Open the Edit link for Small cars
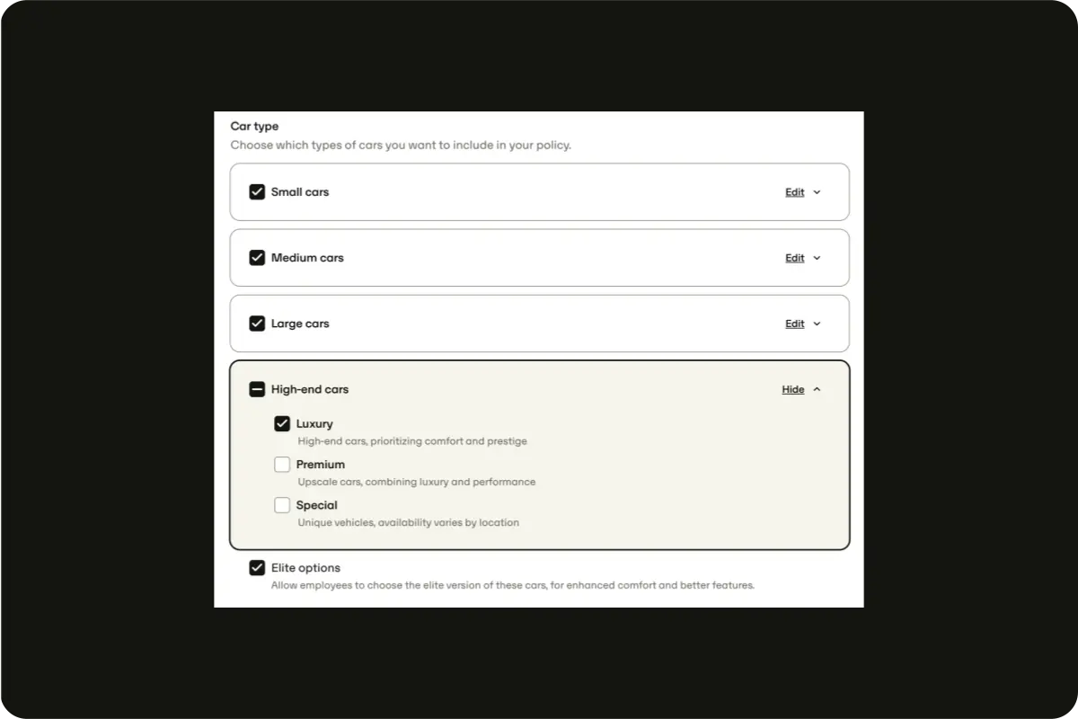The height and width of the screenshot is (719, 1078). pyautogui.click(x=794, y=192)
